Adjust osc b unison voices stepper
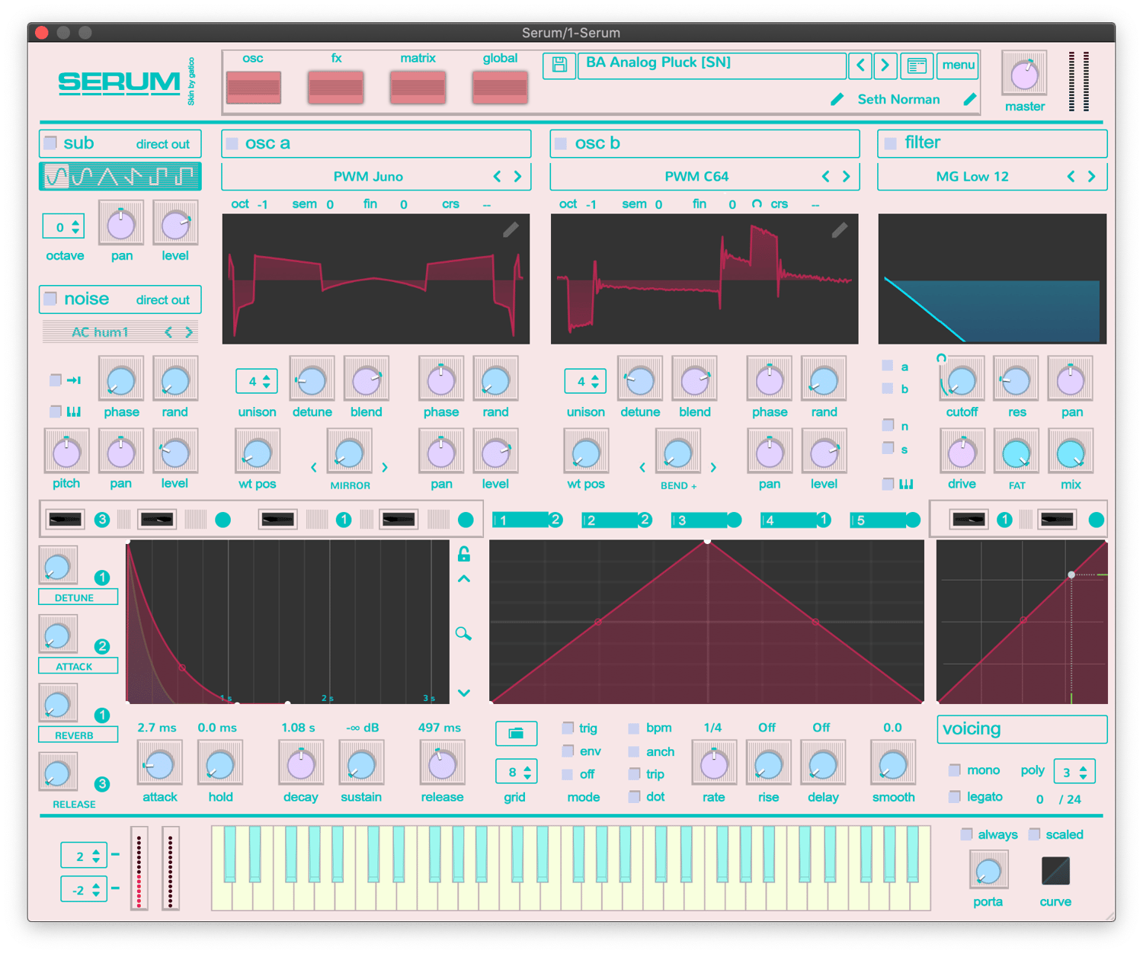Screen dimensions: 1143x954 pos(584,381)
